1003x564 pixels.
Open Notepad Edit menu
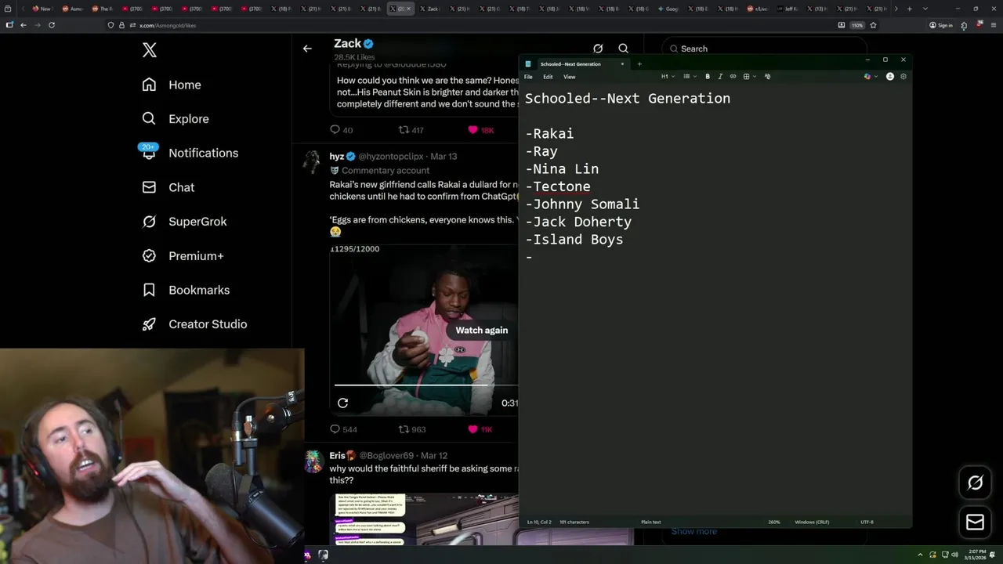pyautogui.click(x=548, y=77)
